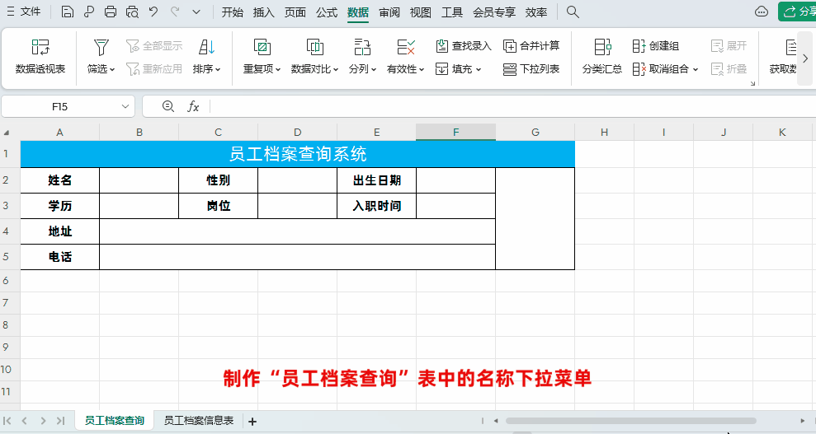Click the empty cell beside 地址
Image resolution: width=816 pixels, height=434 pixels.
coord(297,231)
